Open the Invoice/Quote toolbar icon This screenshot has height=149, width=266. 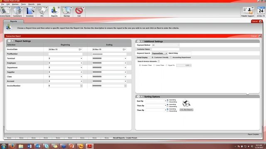pos(5,12)
